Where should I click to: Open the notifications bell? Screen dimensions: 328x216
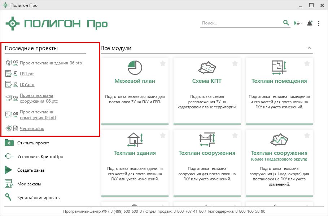(x=309, y=23)
